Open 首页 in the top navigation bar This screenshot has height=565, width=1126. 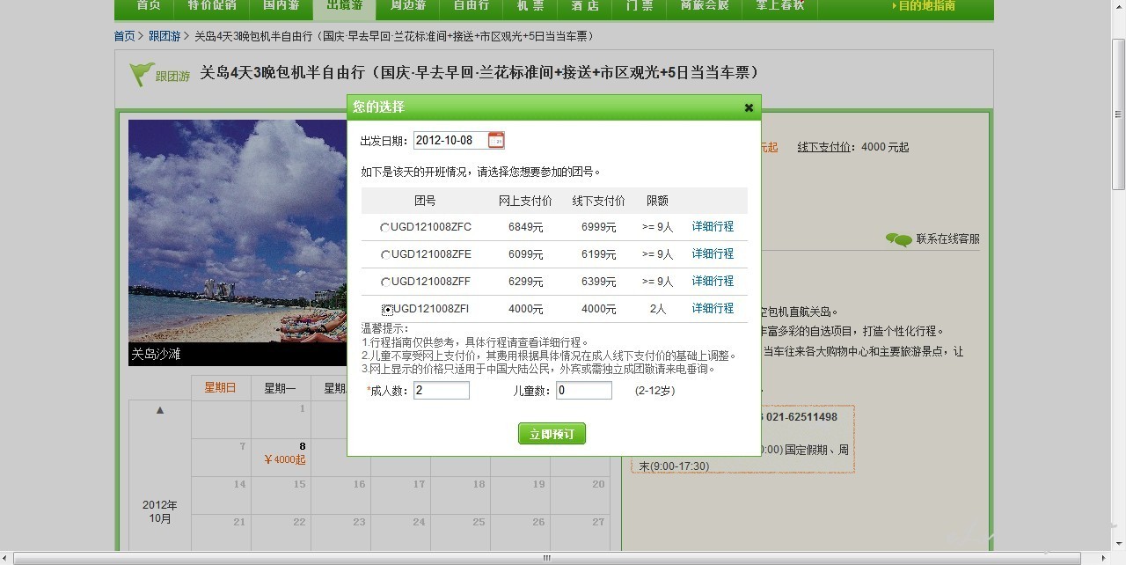pos(149,6)
